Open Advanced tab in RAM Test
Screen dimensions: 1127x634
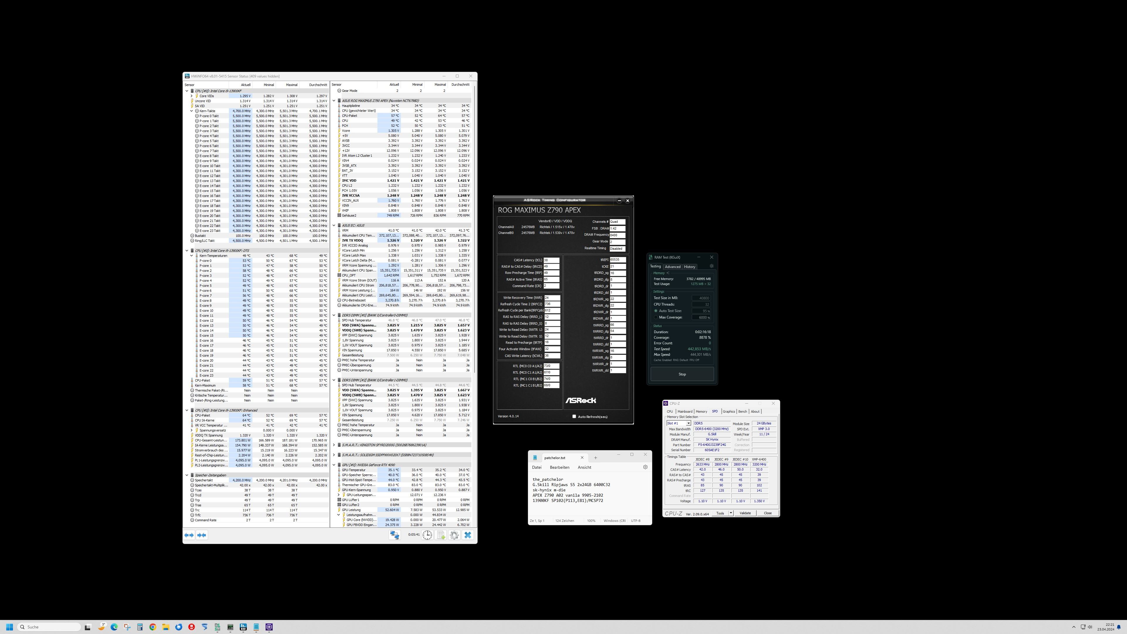[x=672, y=267]
